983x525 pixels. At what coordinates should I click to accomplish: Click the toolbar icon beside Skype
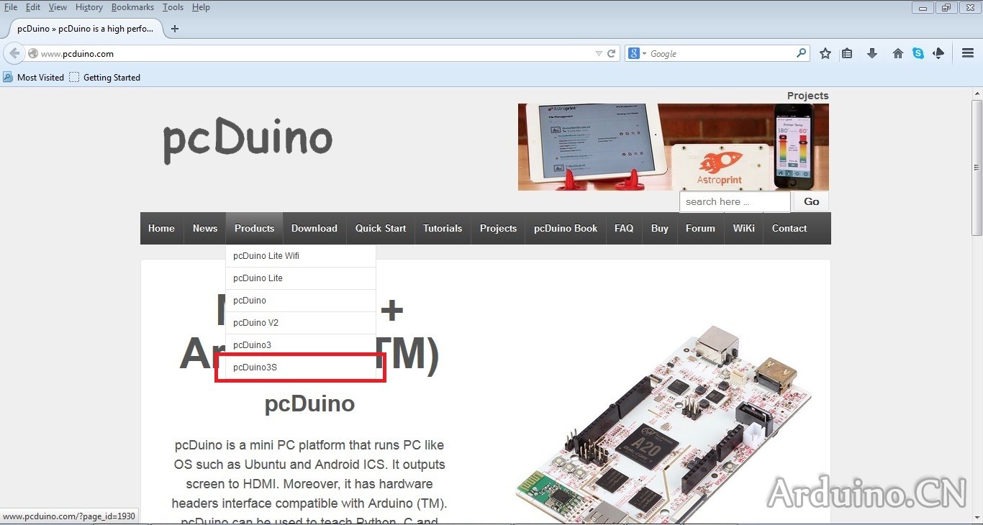[x=938, y=53]
